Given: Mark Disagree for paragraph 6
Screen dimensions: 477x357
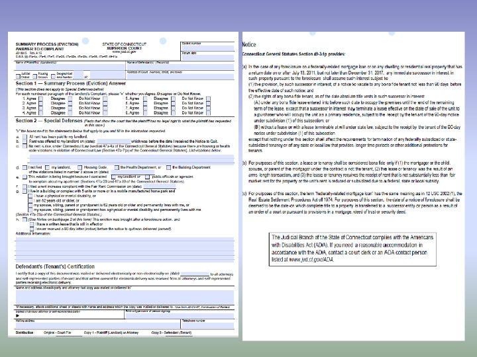Looking at the screenshot, I should 173,104.
